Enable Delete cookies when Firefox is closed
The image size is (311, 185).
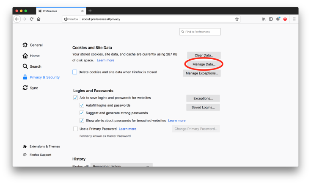click(75, 72)
